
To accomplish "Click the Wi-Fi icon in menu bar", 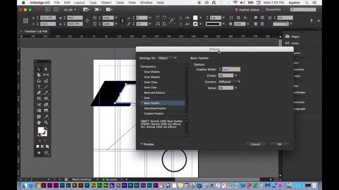I will tap(235, 3).
